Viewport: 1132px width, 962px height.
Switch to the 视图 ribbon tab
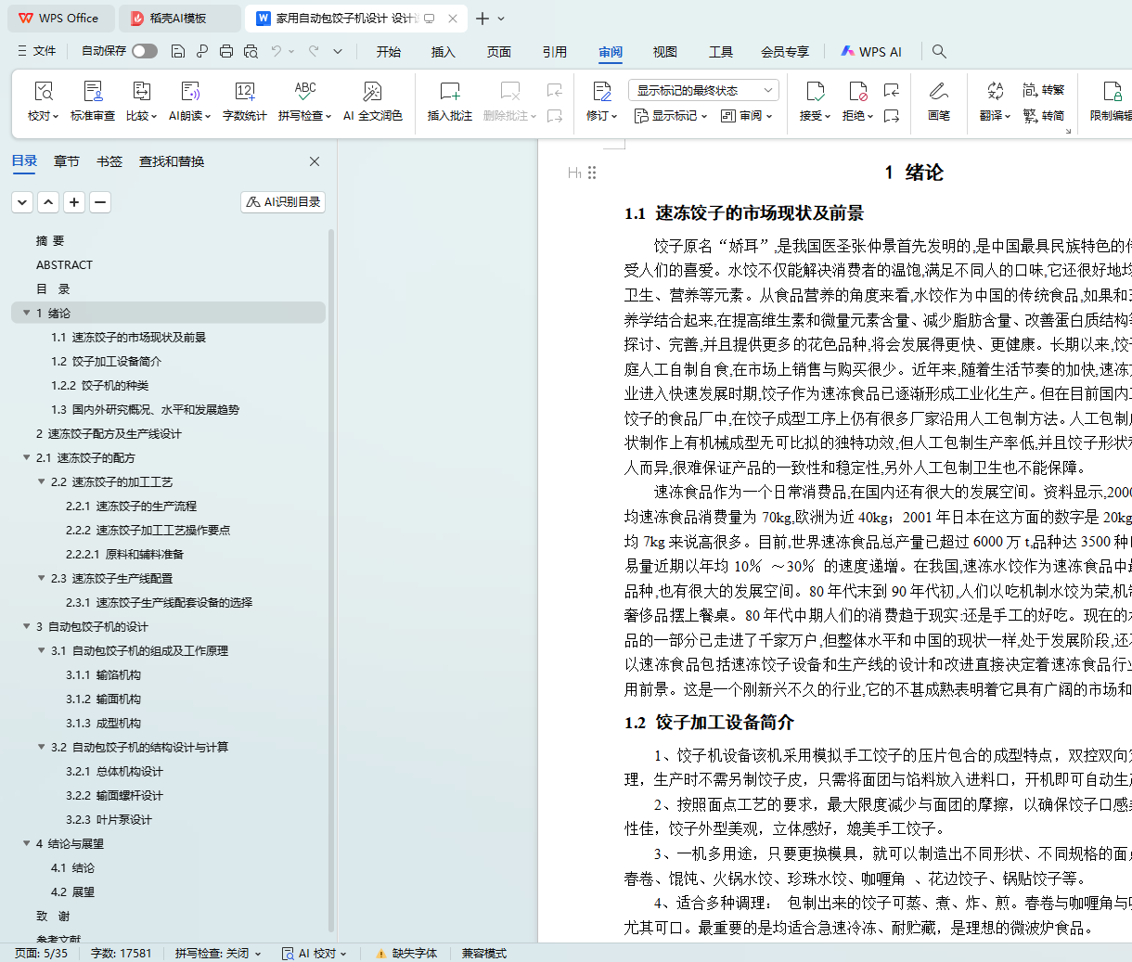point(664,52)
